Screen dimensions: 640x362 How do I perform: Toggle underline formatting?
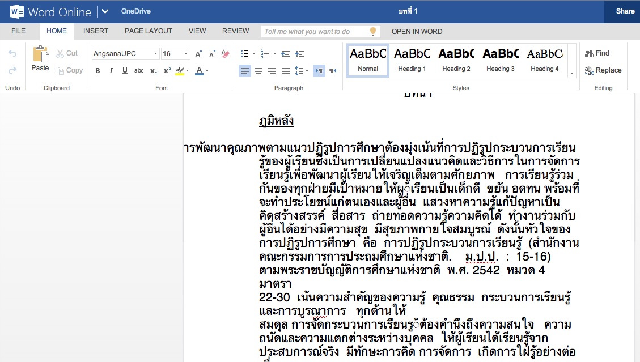pos(125,71)
